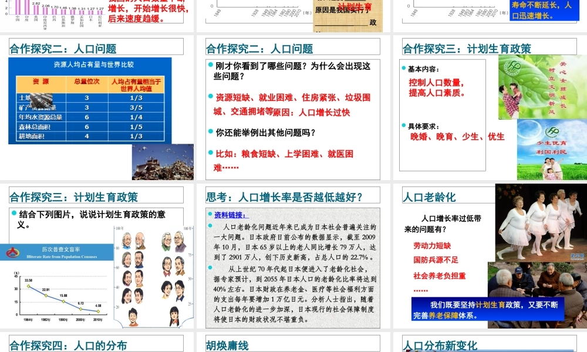587x352 pixels.
Task: Open the '合作探究四:人口的分布' slide
Action: coord(97,342)
